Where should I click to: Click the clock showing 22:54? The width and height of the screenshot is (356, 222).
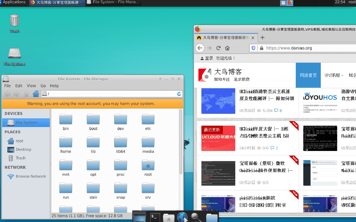340,2
